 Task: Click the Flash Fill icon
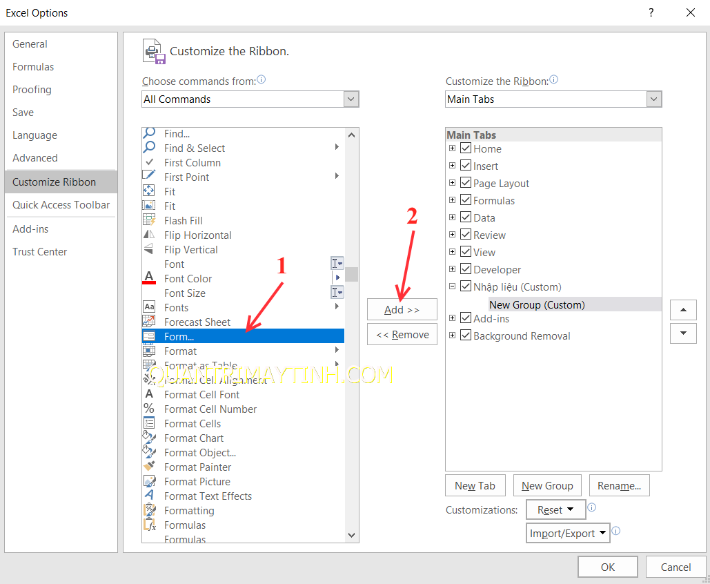pyautogui.click(x=149, y=220)
